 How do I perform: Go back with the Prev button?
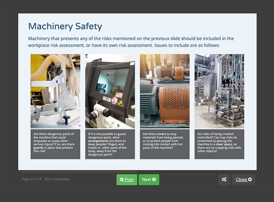[127, 180]
